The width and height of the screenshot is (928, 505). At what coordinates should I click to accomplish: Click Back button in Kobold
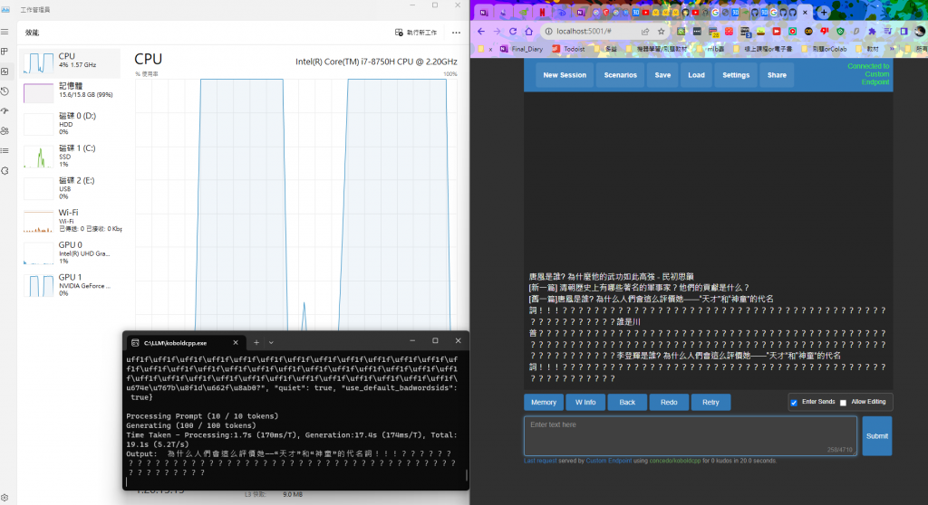click(x=627, y=402)
